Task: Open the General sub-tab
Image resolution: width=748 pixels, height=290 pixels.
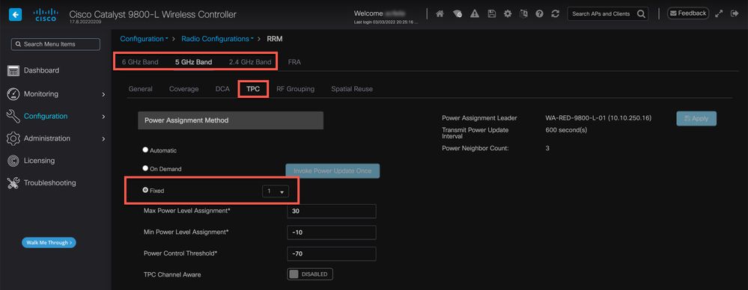Action: [x=141, y=89]
